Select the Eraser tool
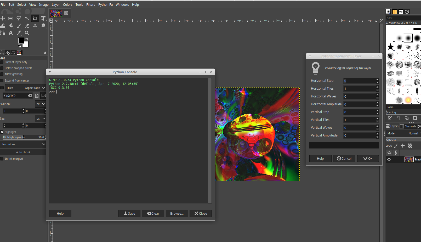 click(x=27, y=26)
